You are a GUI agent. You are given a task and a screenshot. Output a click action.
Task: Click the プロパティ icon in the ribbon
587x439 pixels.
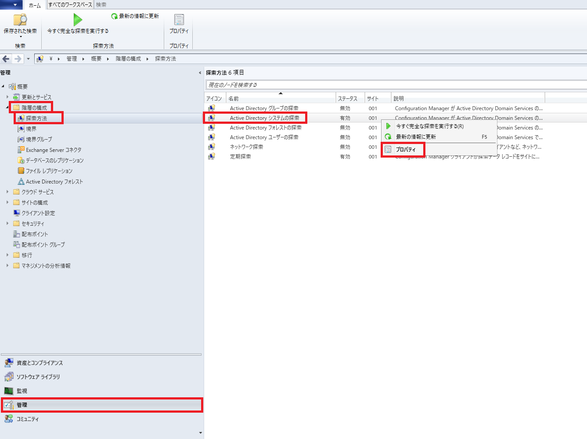coord(179,20)
